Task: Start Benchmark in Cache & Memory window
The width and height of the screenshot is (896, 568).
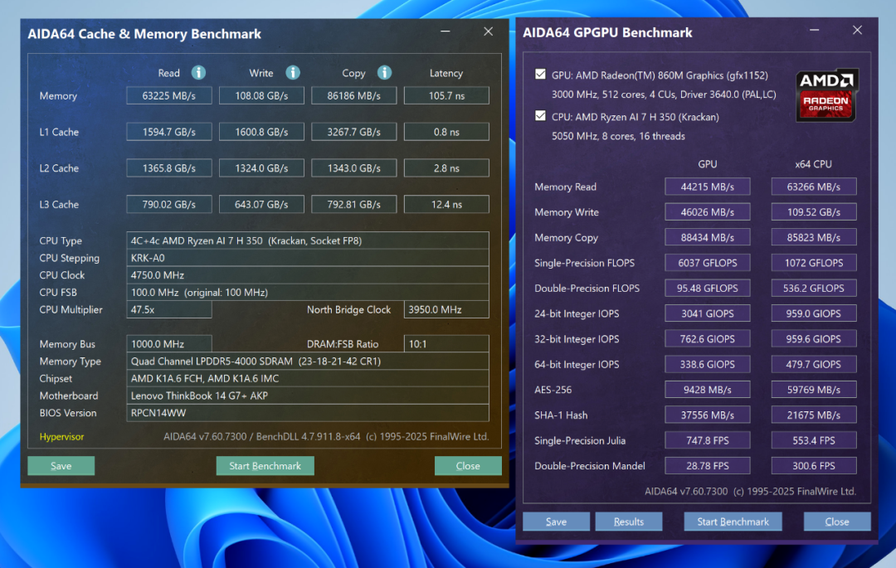Action: [x=265, y=466]
